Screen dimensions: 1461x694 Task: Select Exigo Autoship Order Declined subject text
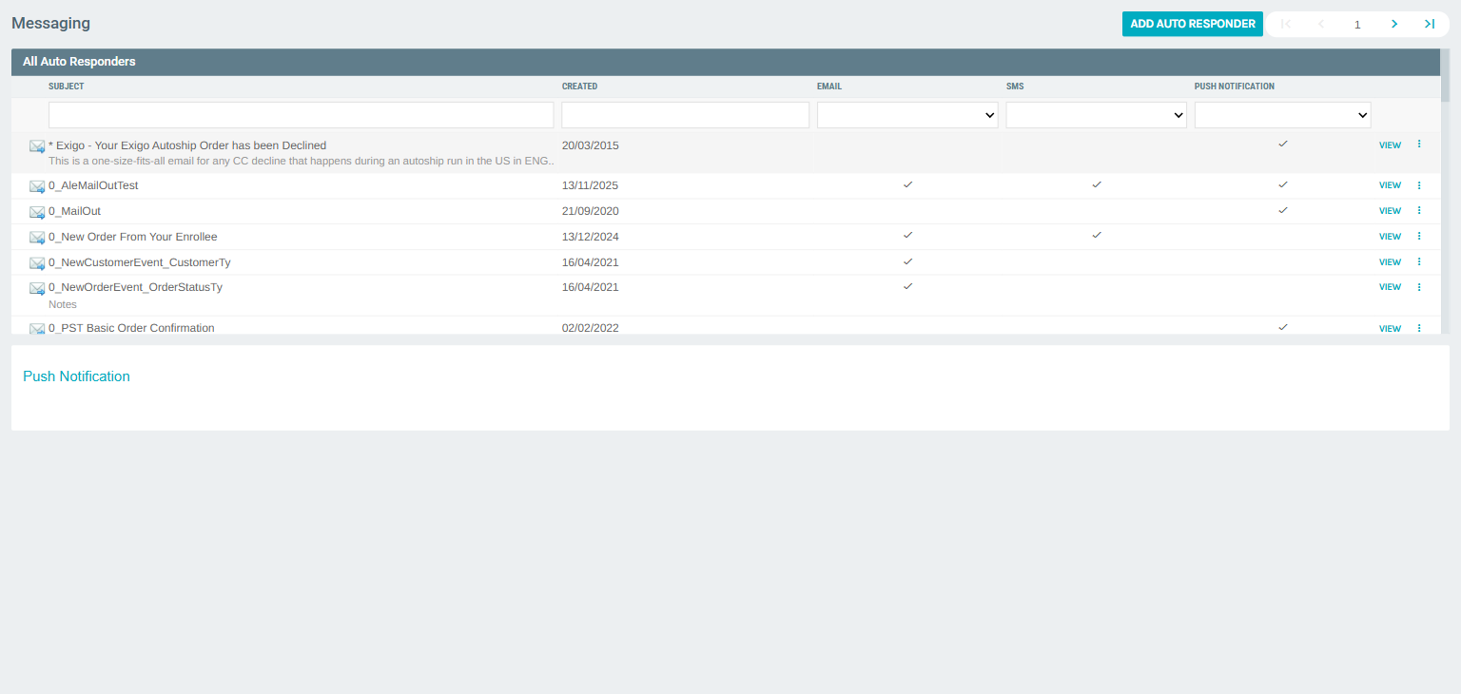[x=187, y=145]
